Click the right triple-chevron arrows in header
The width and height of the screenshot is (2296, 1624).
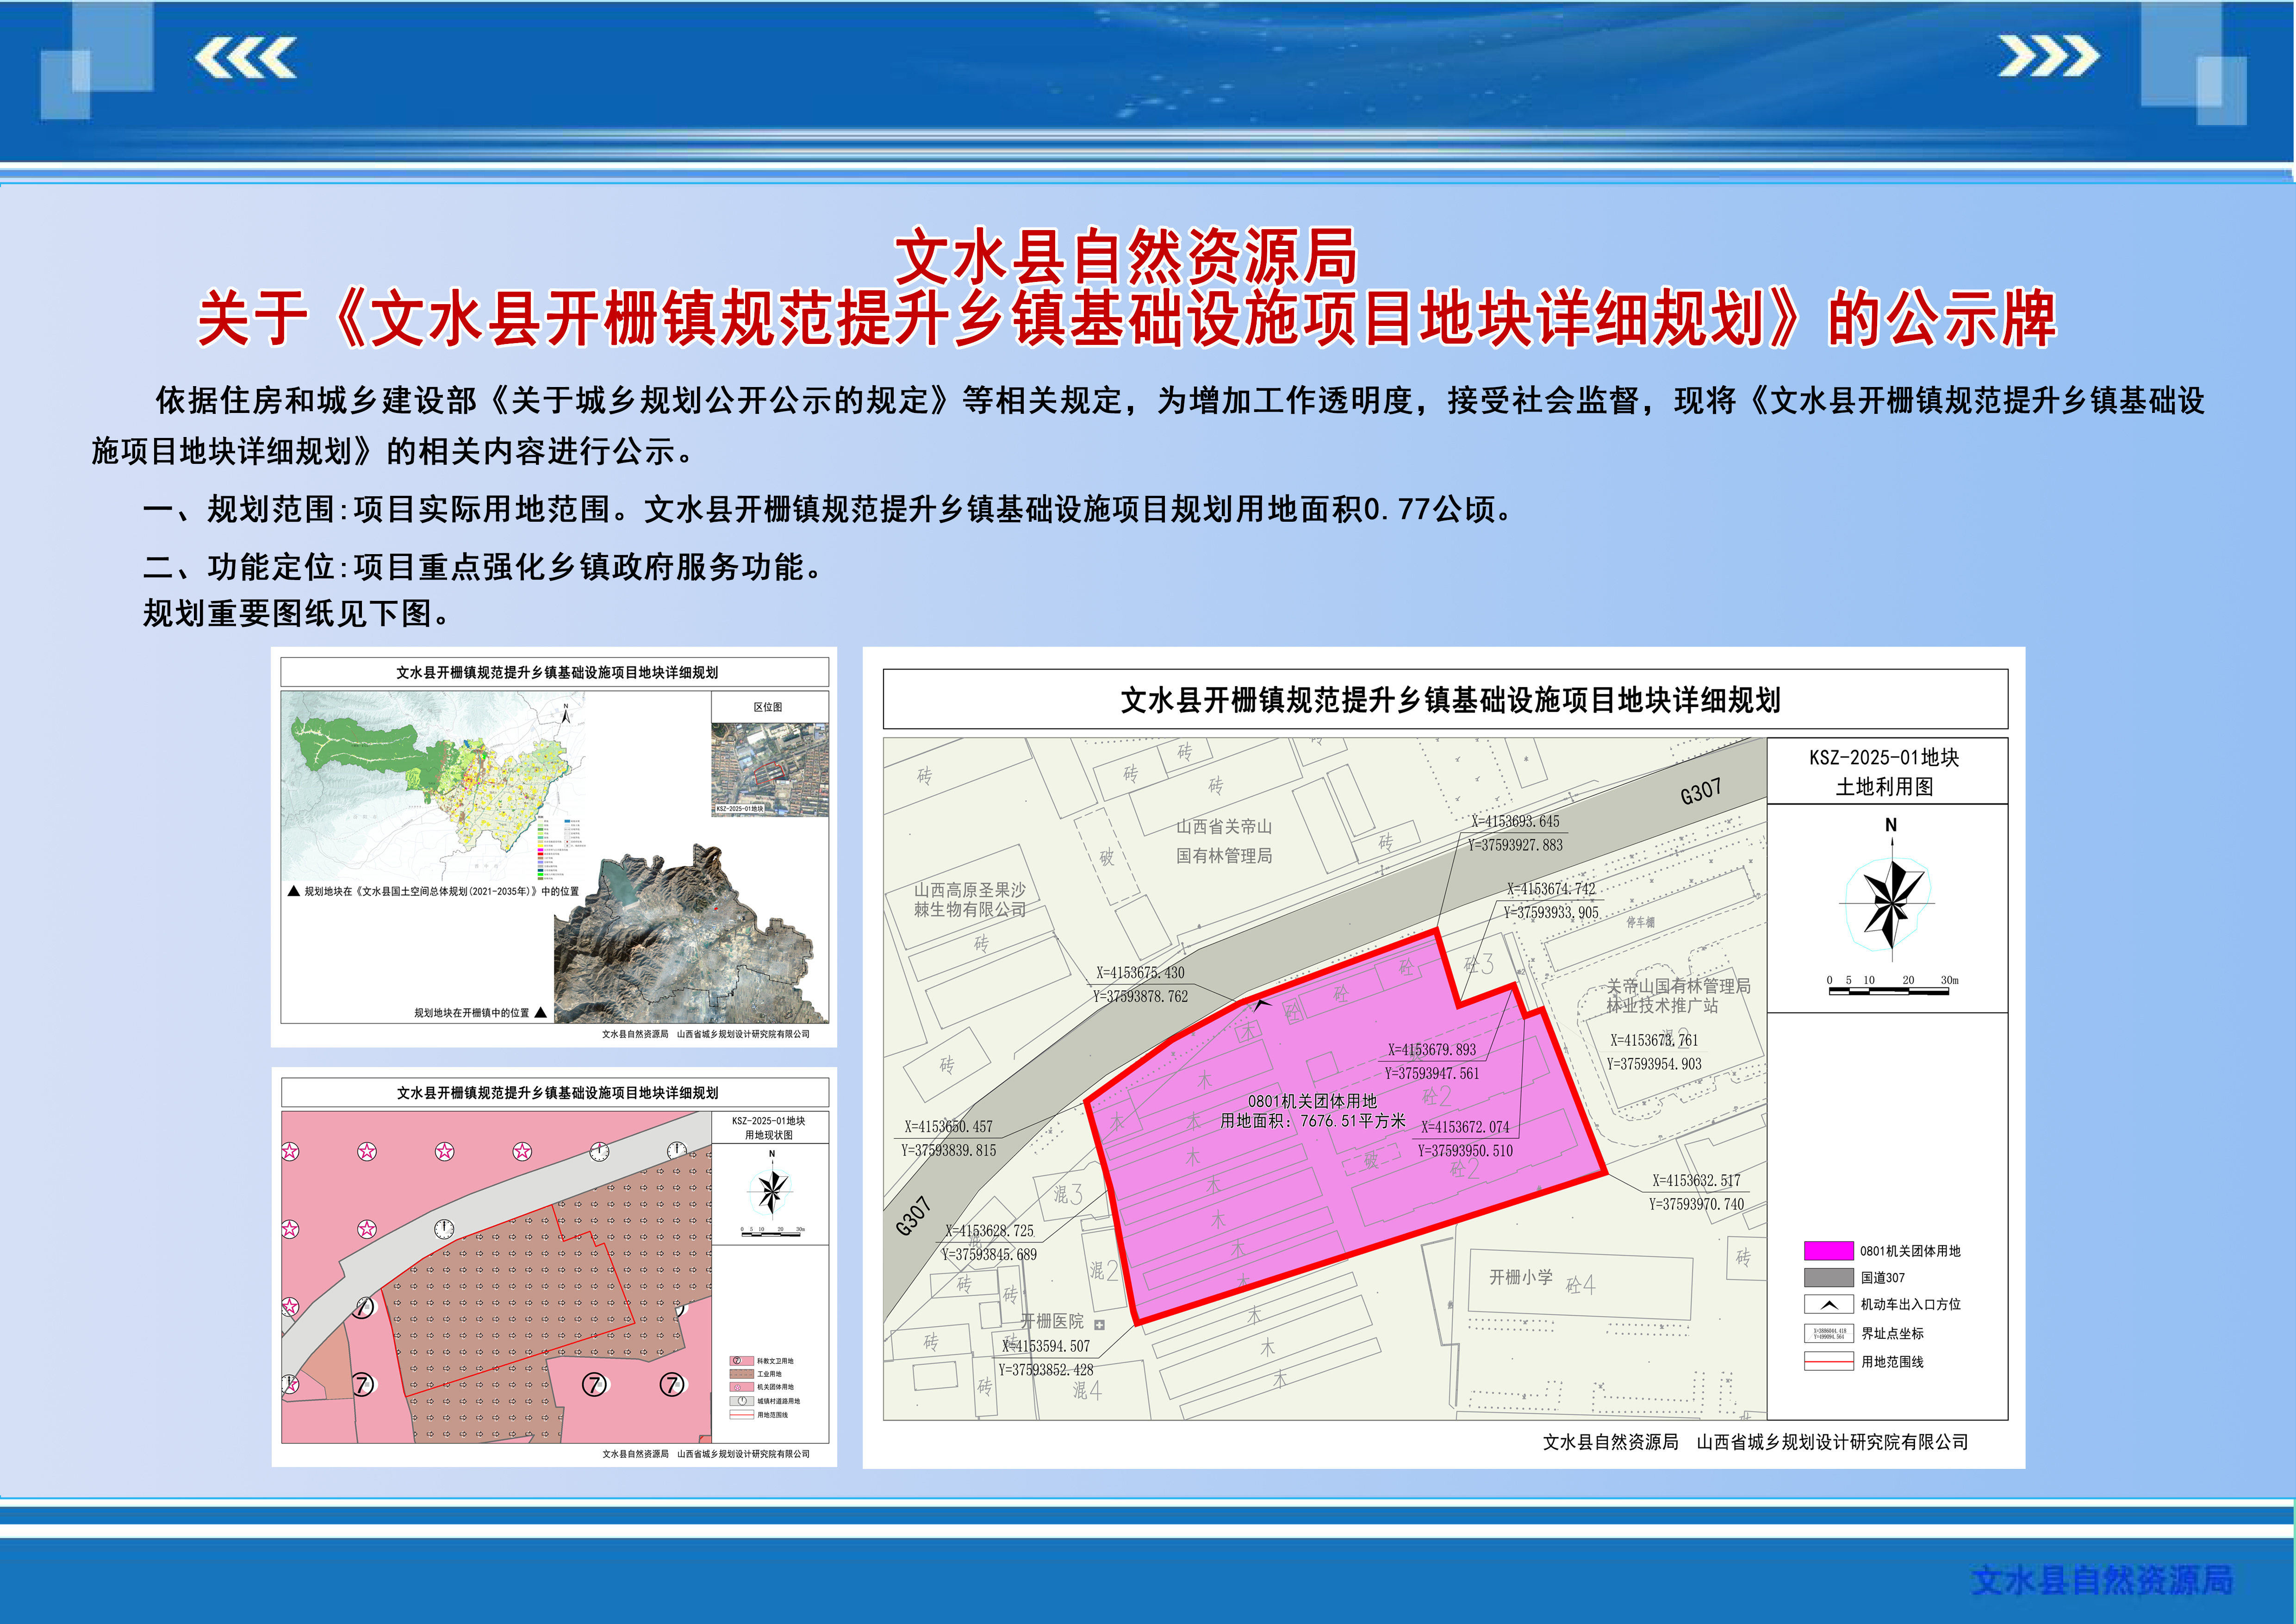point(2048,56)
